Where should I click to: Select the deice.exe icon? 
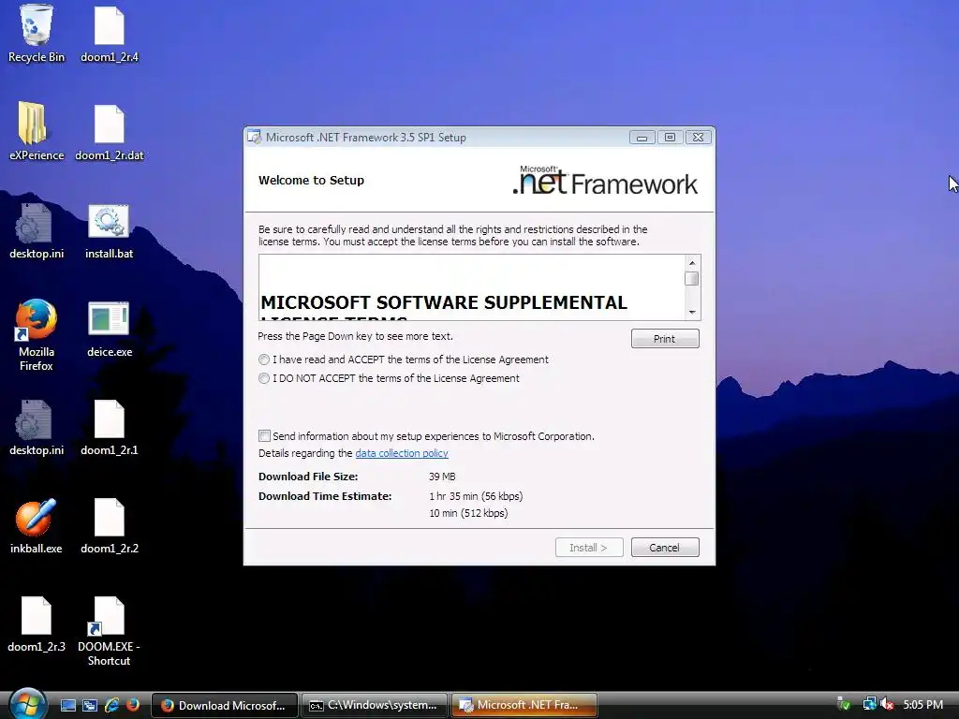[110, 329]
